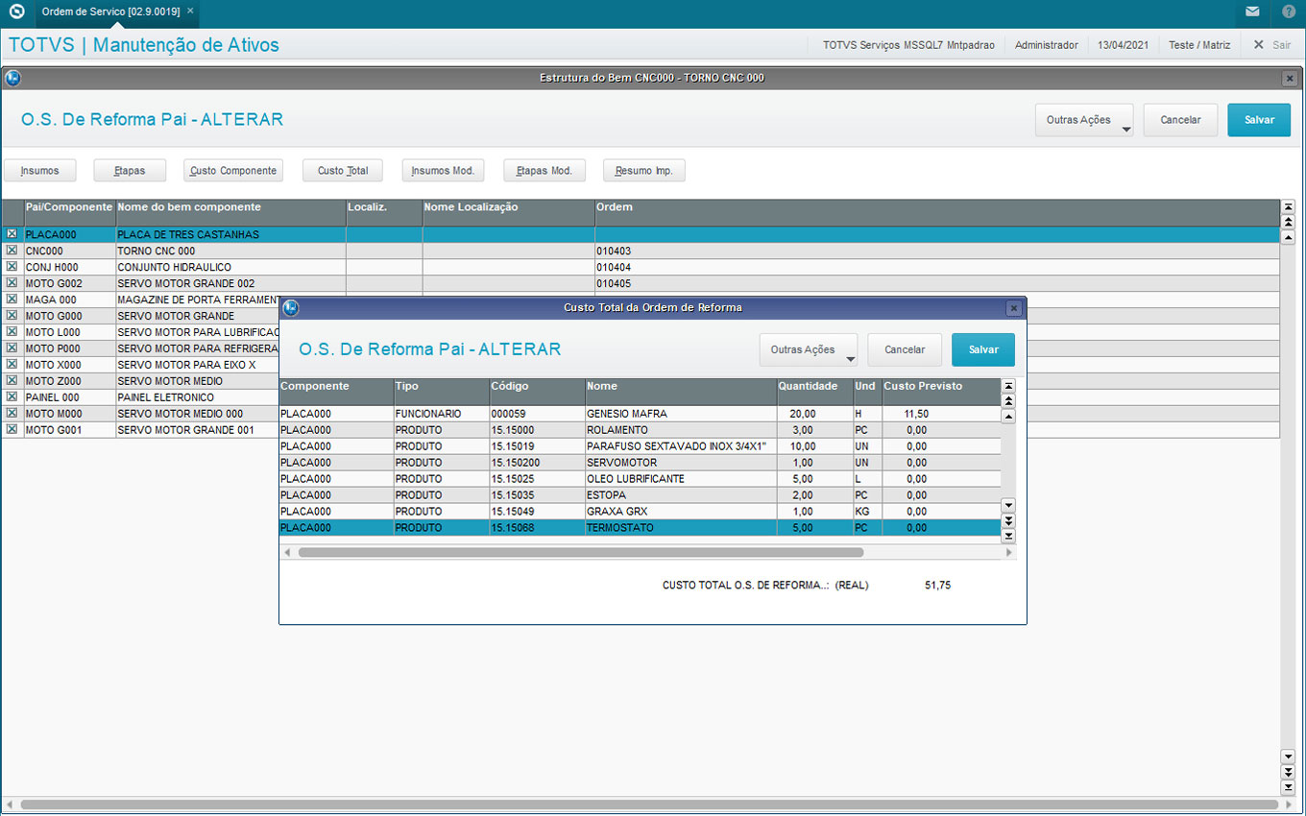Expand Outras Ações dropdown in cost dialog
The height and width of the screenshot is (816, 1306).
(x=809, y=350)
